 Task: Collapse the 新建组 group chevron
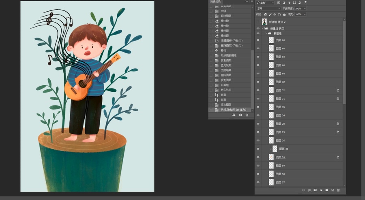(x=266, y=34)
